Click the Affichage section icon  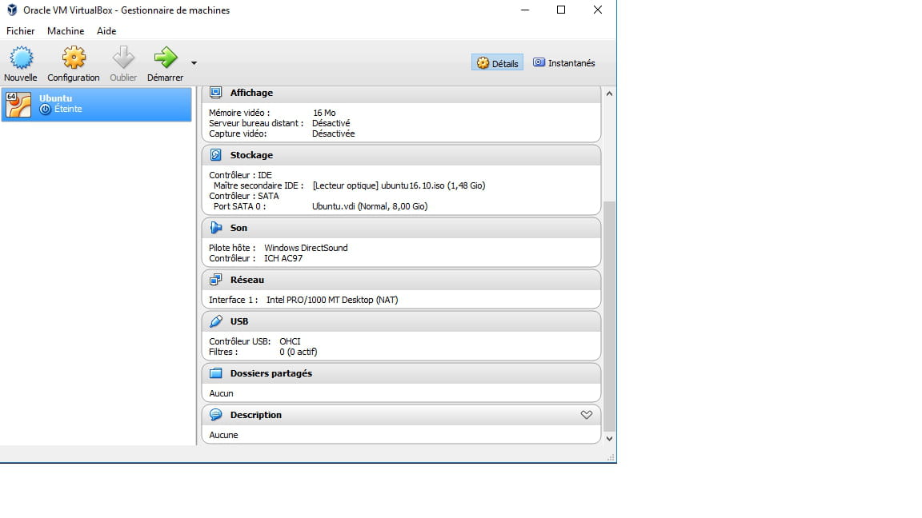coord(216,93)
